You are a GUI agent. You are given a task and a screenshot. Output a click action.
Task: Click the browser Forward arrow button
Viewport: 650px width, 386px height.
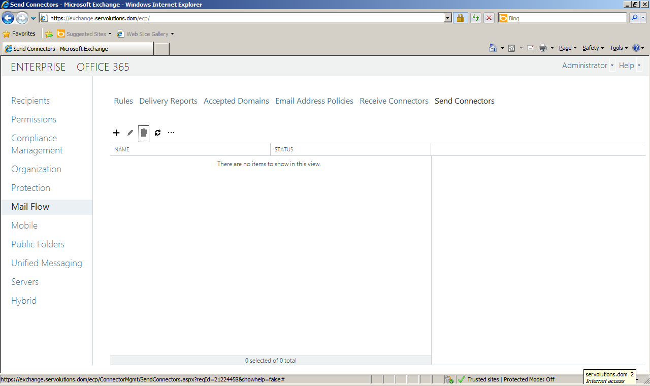pyautogui.click(x=22, y=18)
